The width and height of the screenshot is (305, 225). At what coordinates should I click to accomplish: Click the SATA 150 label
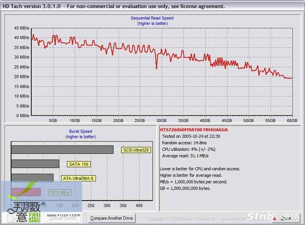[79, 164]
